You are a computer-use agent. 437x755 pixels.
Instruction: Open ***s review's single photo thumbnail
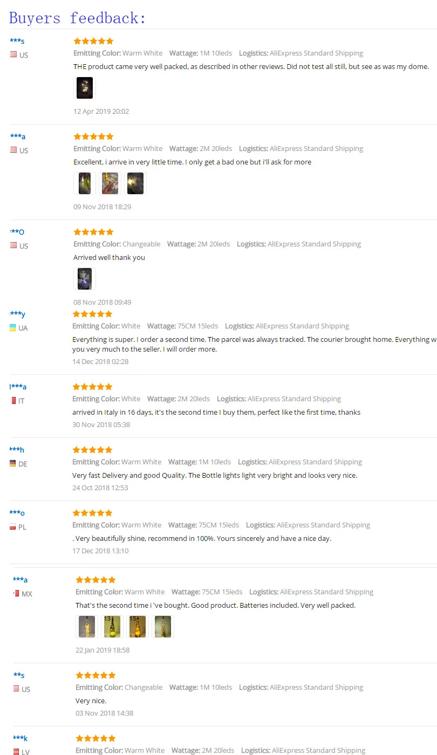coord(85,88)
